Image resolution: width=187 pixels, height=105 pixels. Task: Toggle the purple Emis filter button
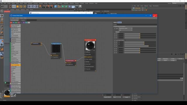[24, 22]
